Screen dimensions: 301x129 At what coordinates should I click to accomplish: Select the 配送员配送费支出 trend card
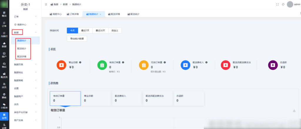pos(158,99)
